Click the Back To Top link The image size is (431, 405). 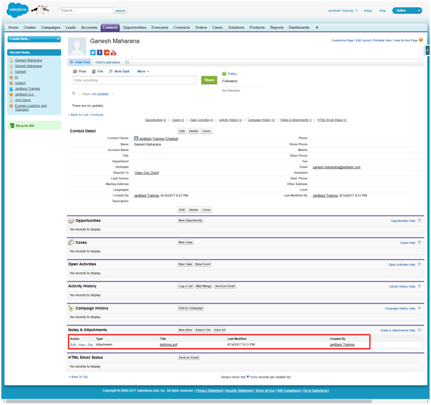(80, 377)
